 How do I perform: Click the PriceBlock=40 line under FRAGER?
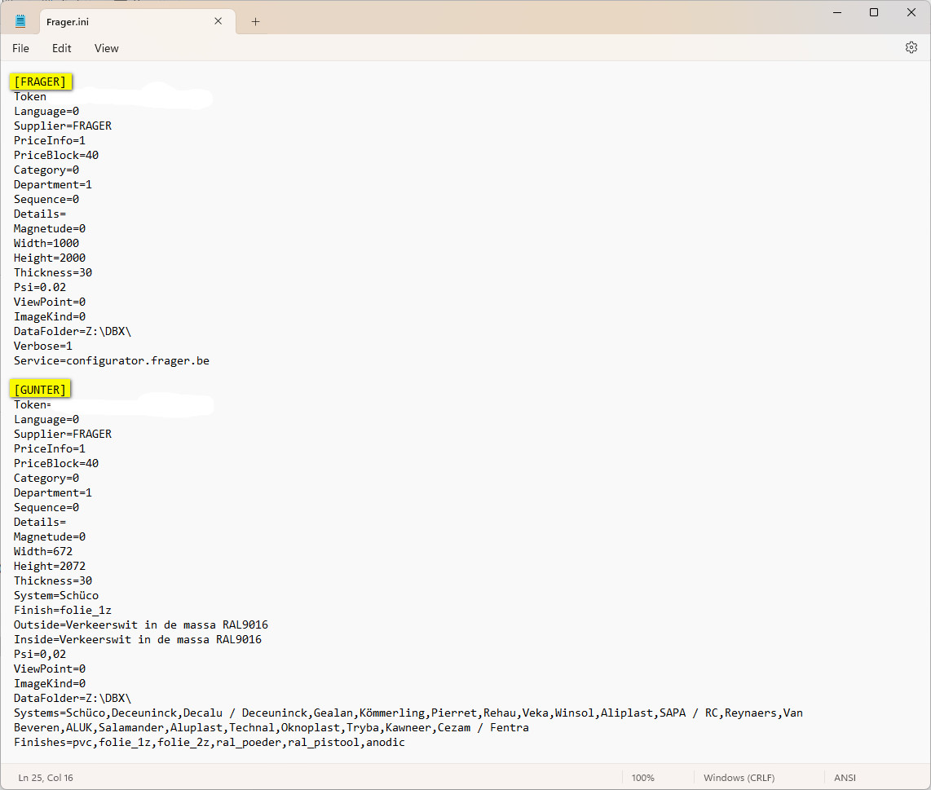pyautogui.click(x=56, y=155)
